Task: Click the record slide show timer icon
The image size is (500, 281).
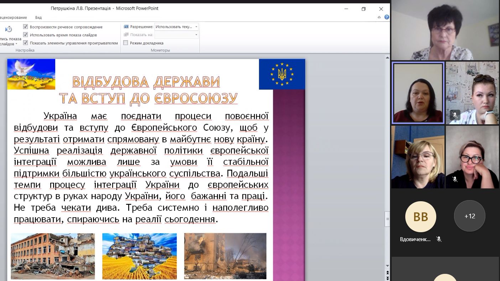Action: tap(9, 29)
